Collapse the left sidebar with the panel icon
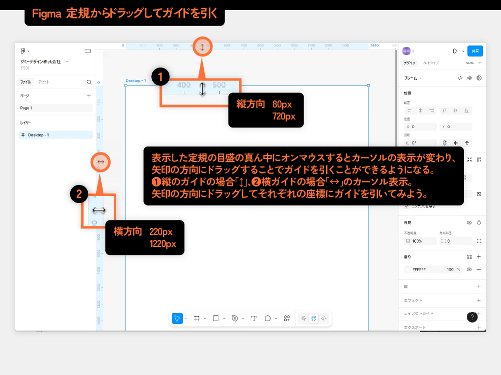Viewport: 501px width, 375px height. [88, 51]
